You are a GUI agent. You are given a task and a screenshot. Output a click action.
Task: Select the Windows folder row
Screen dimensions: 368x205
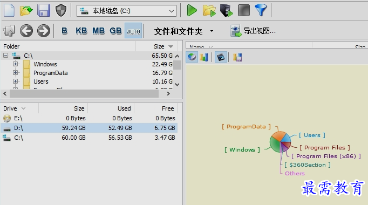[87, 64]
